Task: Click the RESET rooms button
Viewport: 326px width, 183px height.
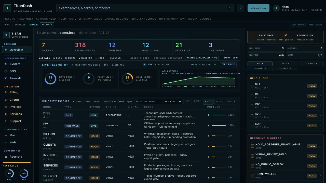Action: pyautogui.click(x=197, y=101)
